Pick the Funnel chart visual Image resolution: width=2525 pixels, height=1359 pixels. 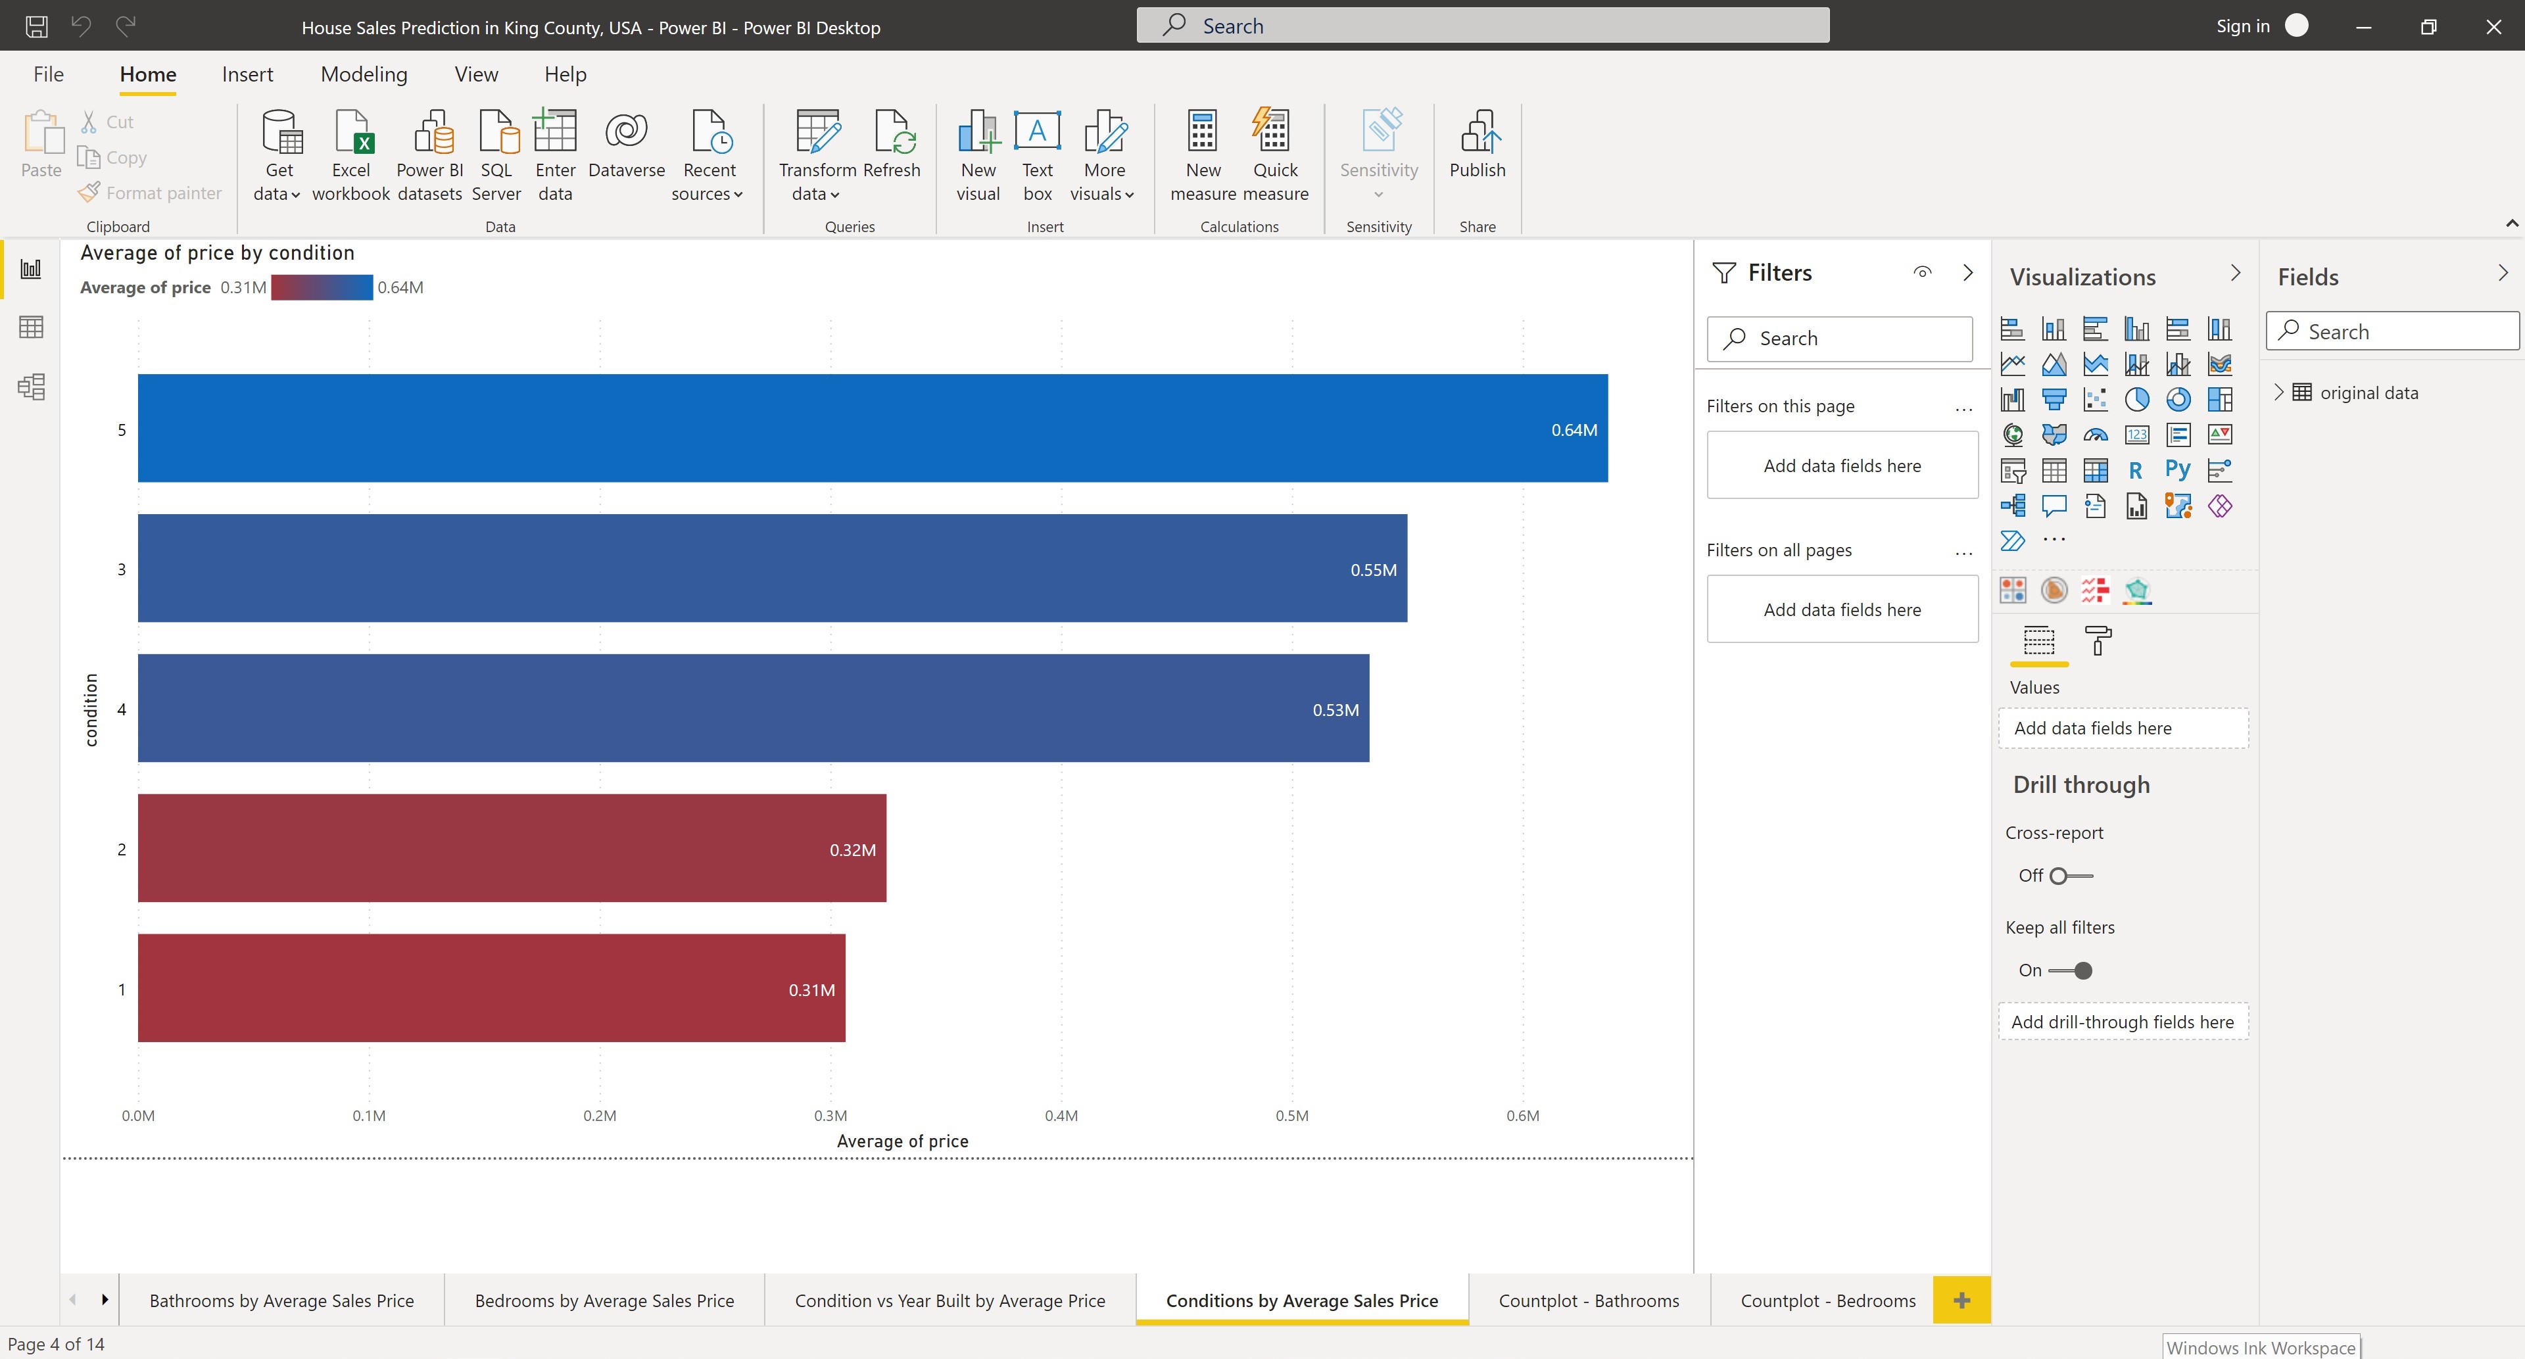pyautogui.click(x=2054, y=399)
